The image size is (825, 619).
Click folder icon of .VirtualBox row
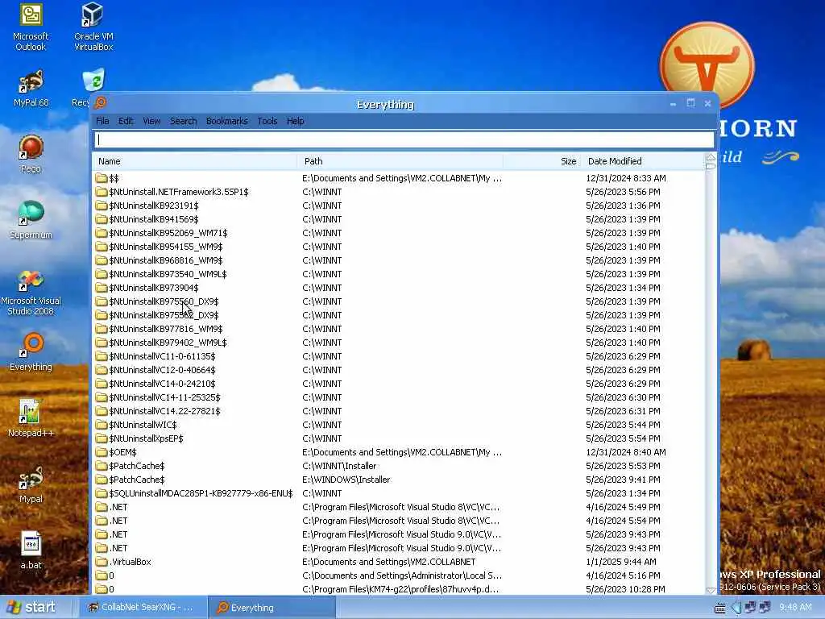[101, 562]
